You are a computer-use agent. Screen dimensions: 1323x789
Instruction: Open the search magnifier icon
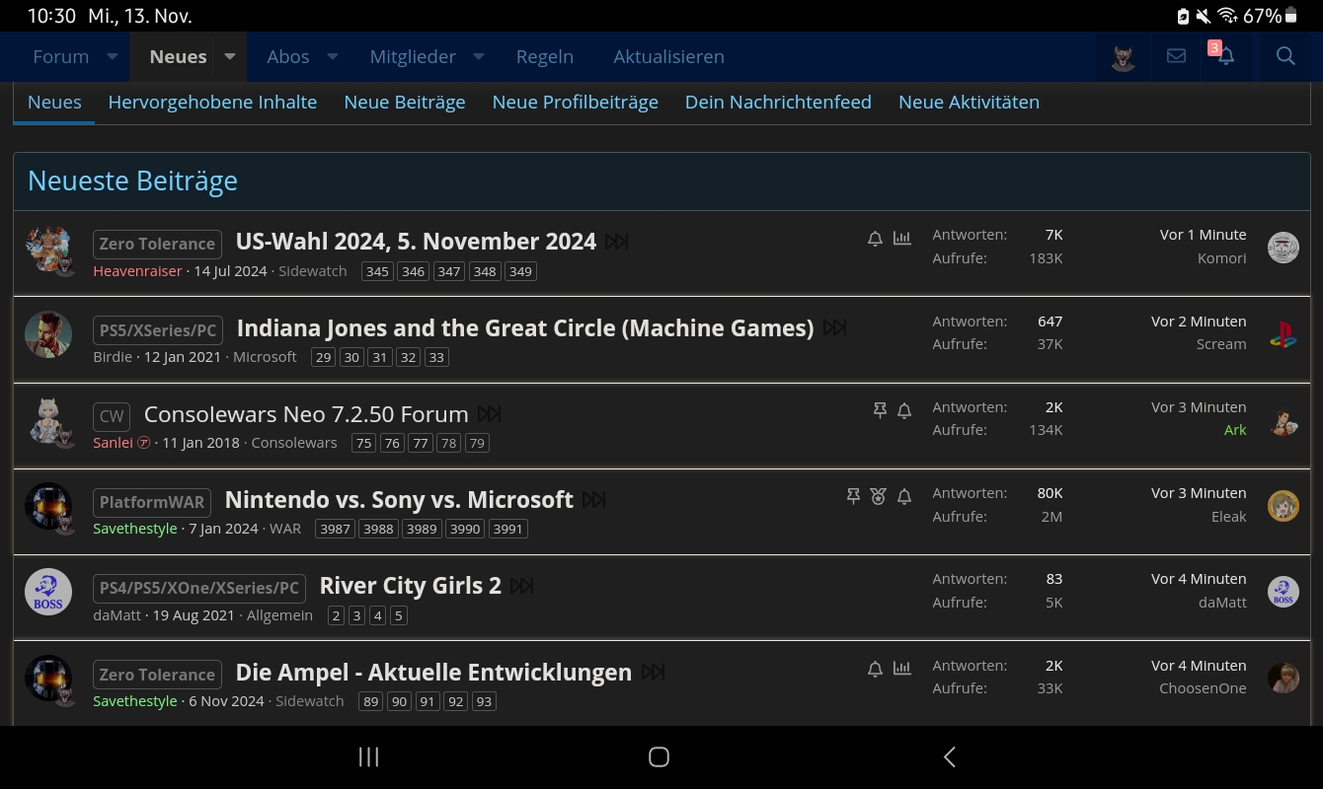coord(1285,56)
